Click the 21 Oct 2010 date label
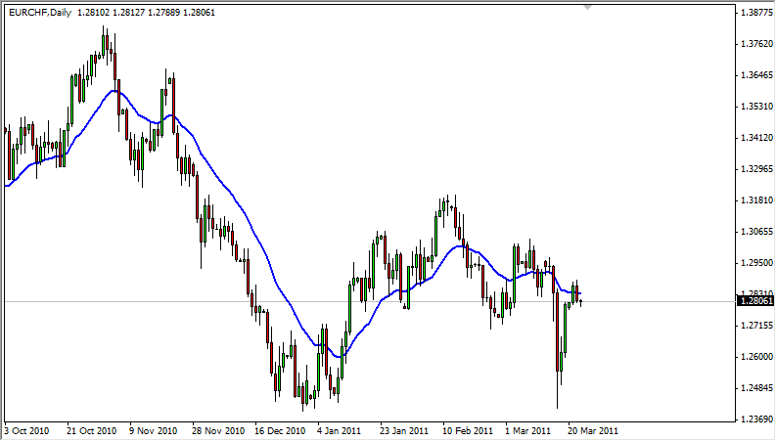 coord(92,431)
